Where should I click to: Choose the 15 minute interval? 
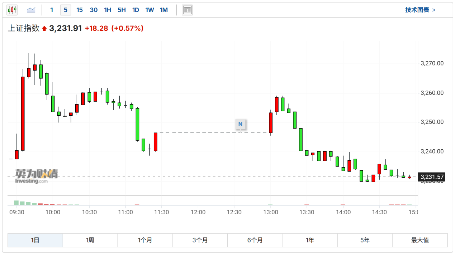pyautogui.click(x=80, y=10)
